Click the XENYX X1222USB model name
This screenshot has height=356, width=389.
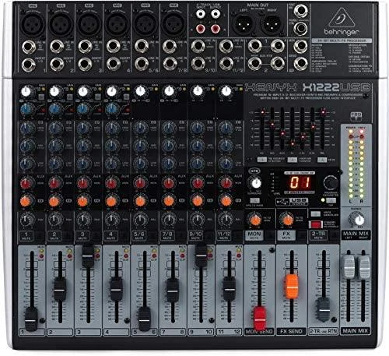307,87
